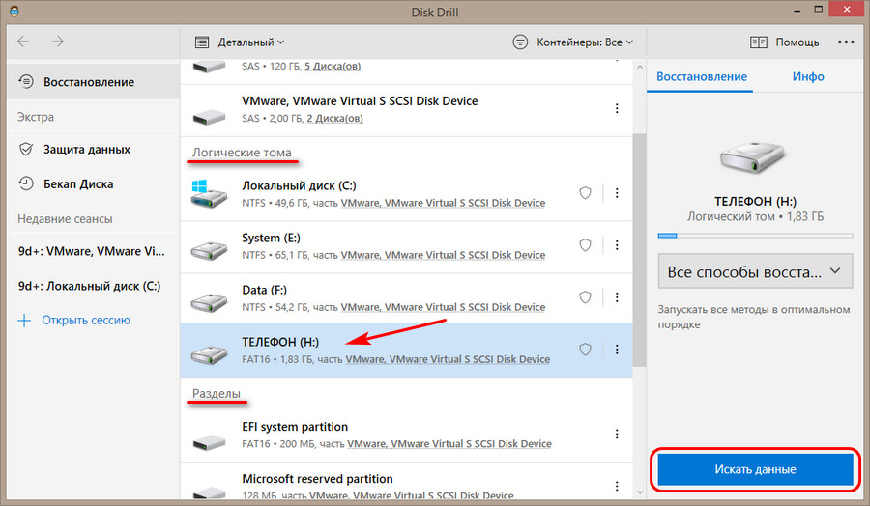Image resolution: width=870 pixels, height=506 pixels.
Task: Open the three-dot menu for Локальный диск (C:)
Action: coord(617,193)
